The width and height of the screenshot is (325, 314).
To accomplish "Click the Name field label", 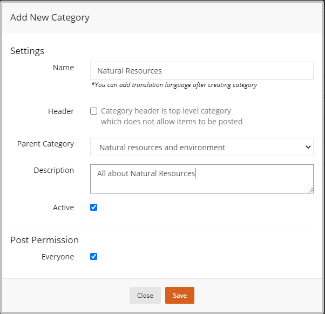I will click(63, 68).
